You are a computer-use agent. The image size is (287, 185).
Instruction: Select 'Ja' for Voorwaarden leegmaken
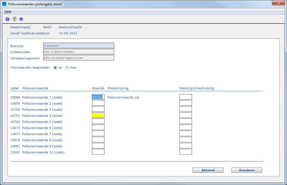(x=56, y=68)
